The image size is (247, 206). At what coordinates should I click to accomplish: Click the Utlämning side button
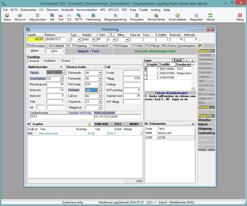pyautogui.click(x=206, y=129)
